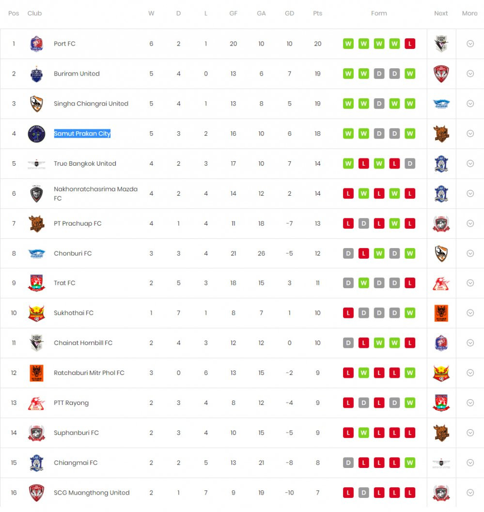The image size is (484, 512).
Task: Click the Sukhothai FC club crest
Action: 36,313
